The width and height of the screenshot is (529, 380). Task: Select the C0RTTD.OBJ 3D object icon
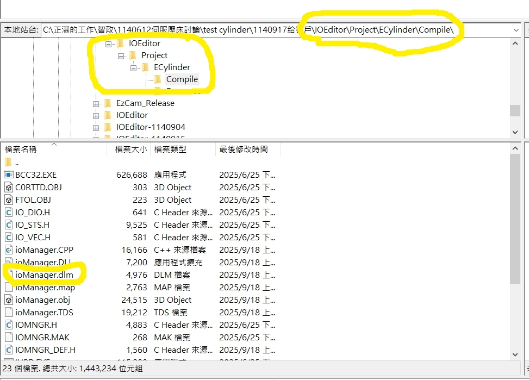[x=8, y=188]
